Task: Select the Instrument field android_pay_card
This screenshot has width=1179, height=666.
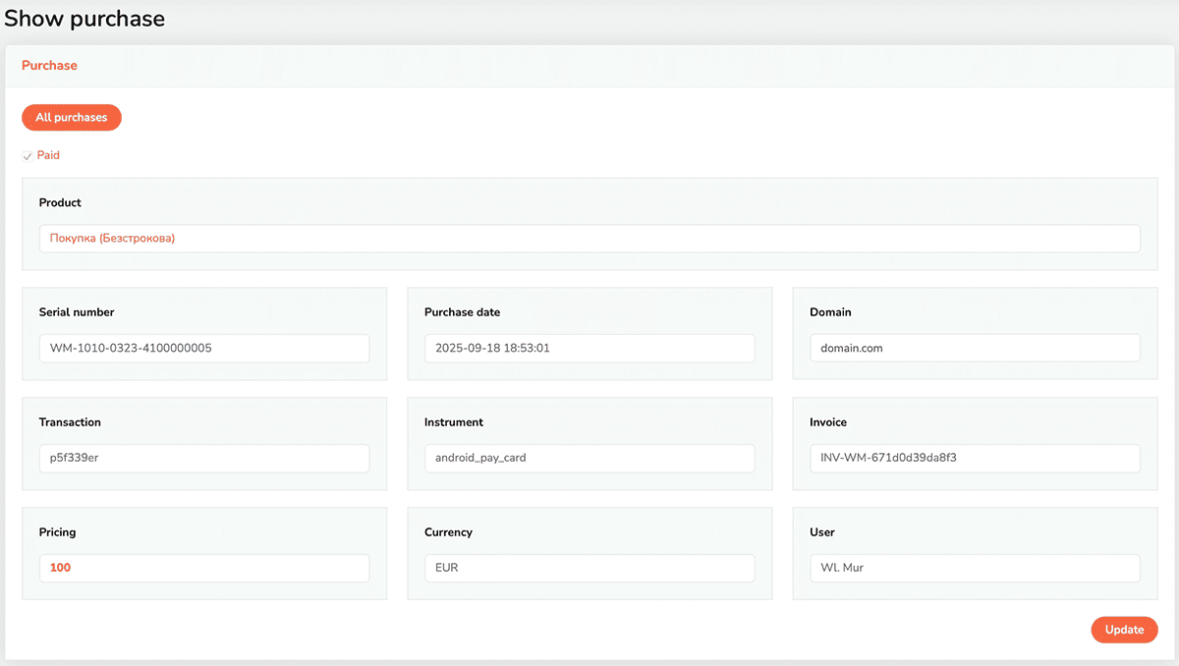Action: click(589, 458)
